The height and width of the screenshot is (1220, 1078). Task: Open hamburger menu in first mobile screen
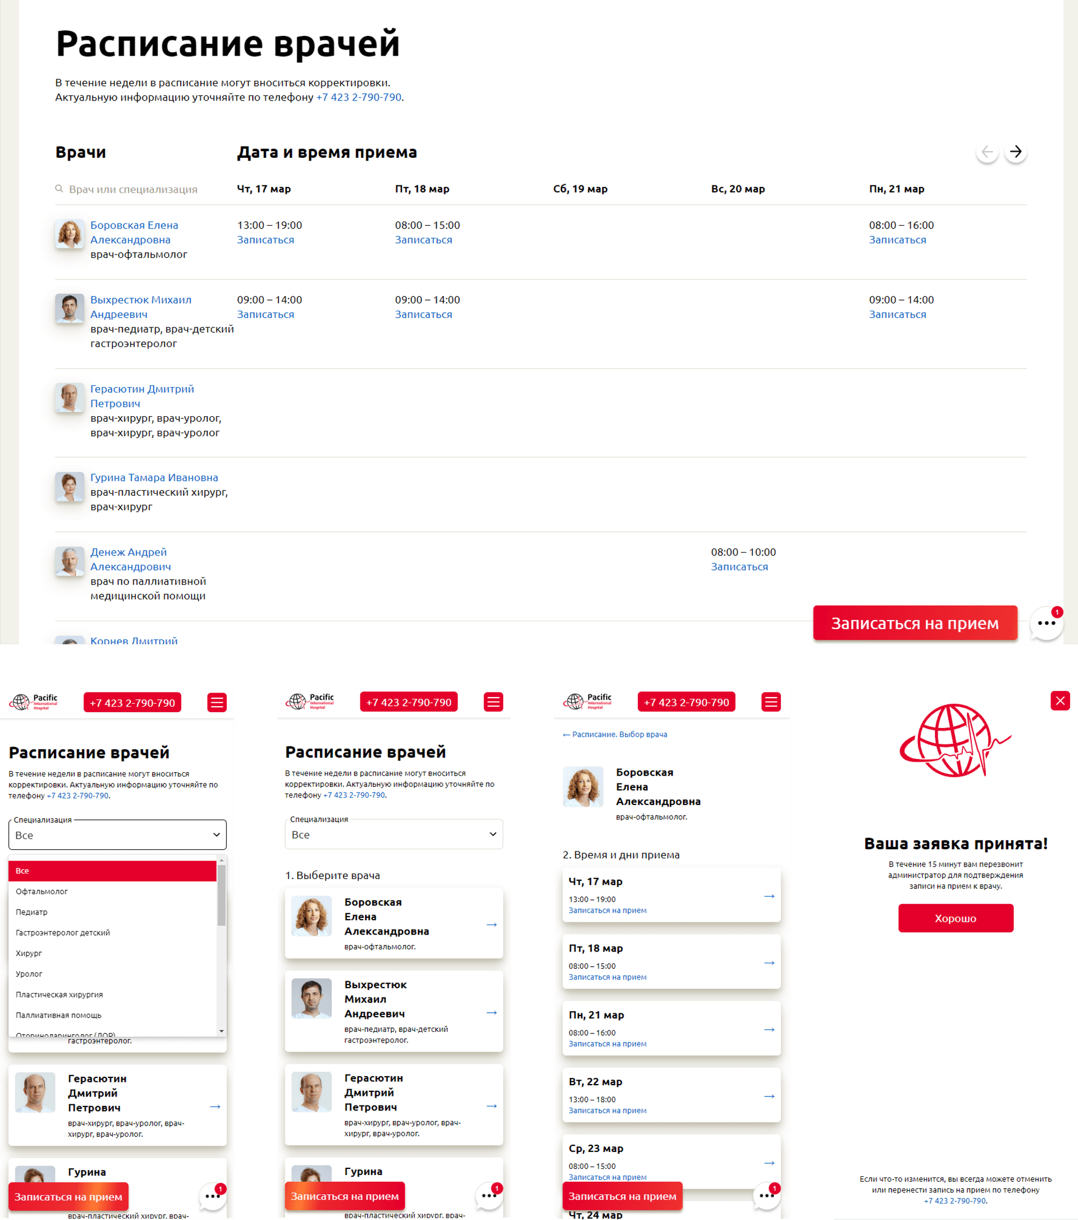217,703
